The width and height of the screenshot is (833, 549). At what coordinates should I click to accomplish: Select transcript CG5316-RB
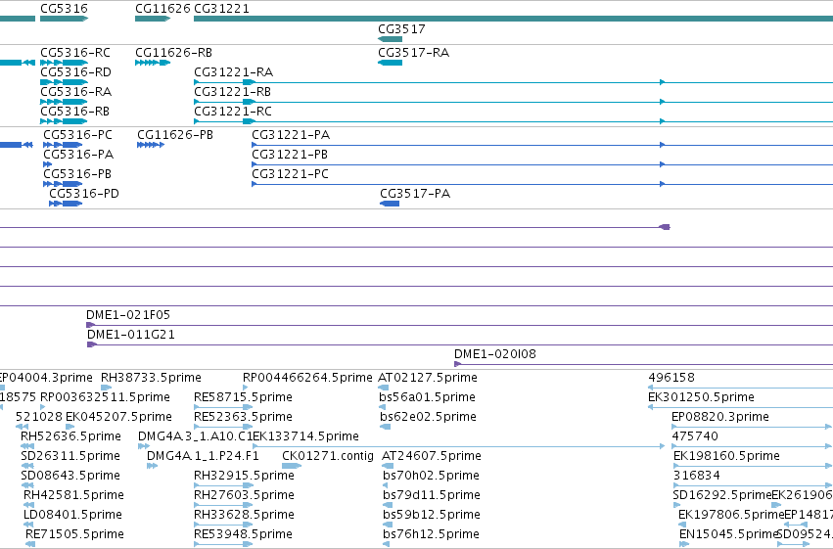[75, 112]
